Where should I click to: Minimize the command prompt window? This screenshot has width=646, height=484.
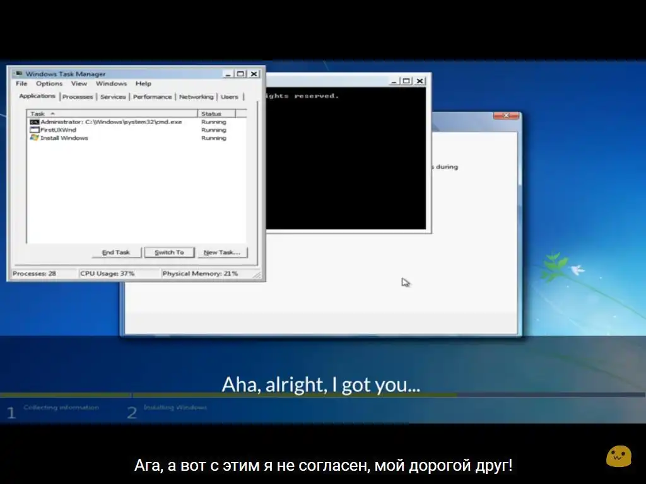(x=394, y=81)
